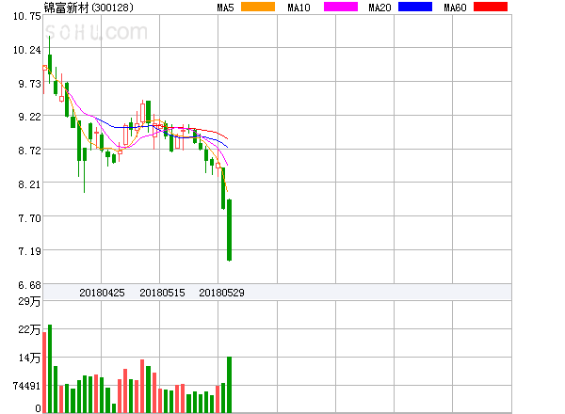The image size is (565, 414).
Task: Click the 7.70 price axis label
Action: [x=29, y=218]
